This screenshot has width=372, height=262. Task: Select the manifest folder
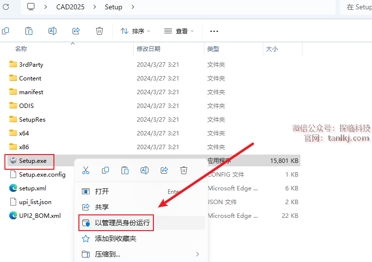tap(26, 92)
